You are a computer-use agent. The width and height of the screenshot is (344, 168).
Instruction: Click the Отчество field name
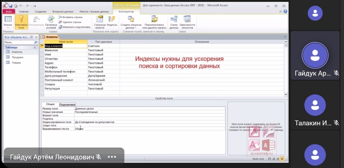coord(51,59)
